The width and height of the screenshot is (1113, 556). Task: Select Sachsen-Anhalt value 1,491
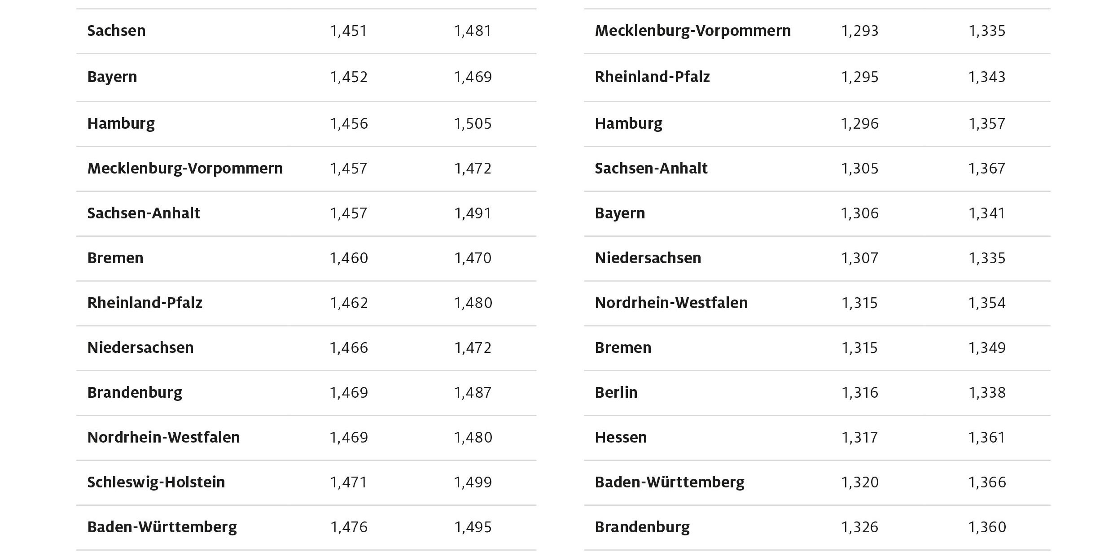click(473, 213)
